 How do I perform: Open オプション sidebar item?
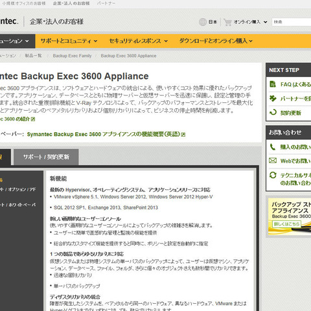coord(17,189)
